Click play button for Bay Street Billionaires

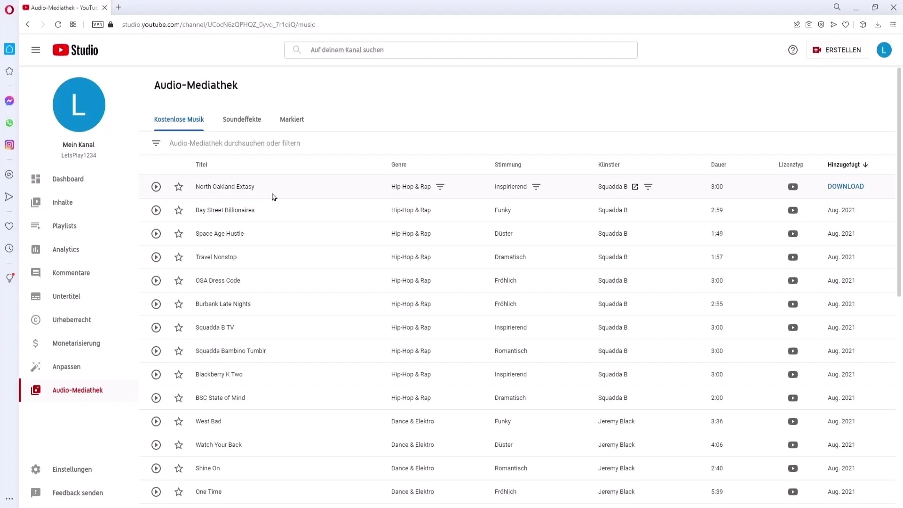coord(156,210)
